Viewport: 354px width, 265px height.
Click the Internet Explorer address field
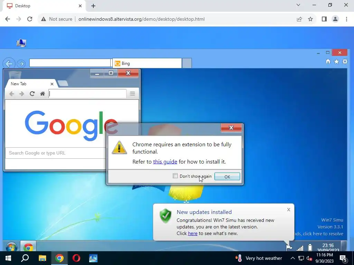[70, 63]
